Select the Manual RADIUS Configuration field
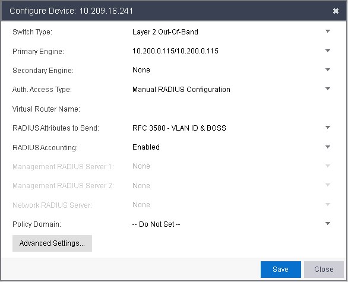348x282 pixels. (x=231, y=90)
